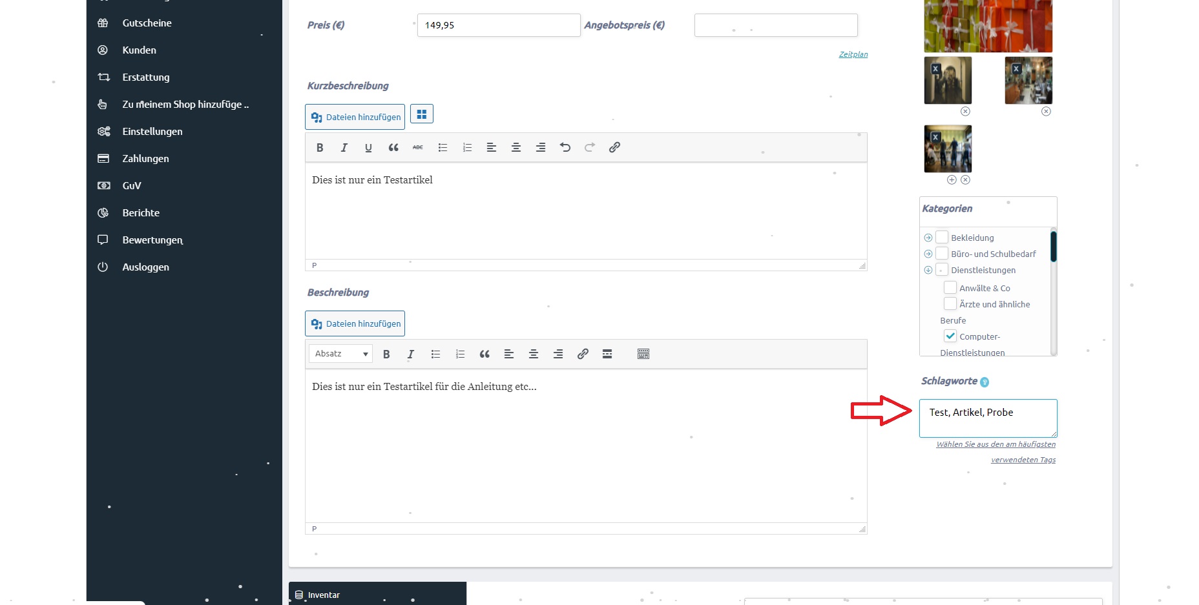Focus the Angebotspreis input field
The width and height of the screenshot is (1199, 605).
(x=776, y=25)
